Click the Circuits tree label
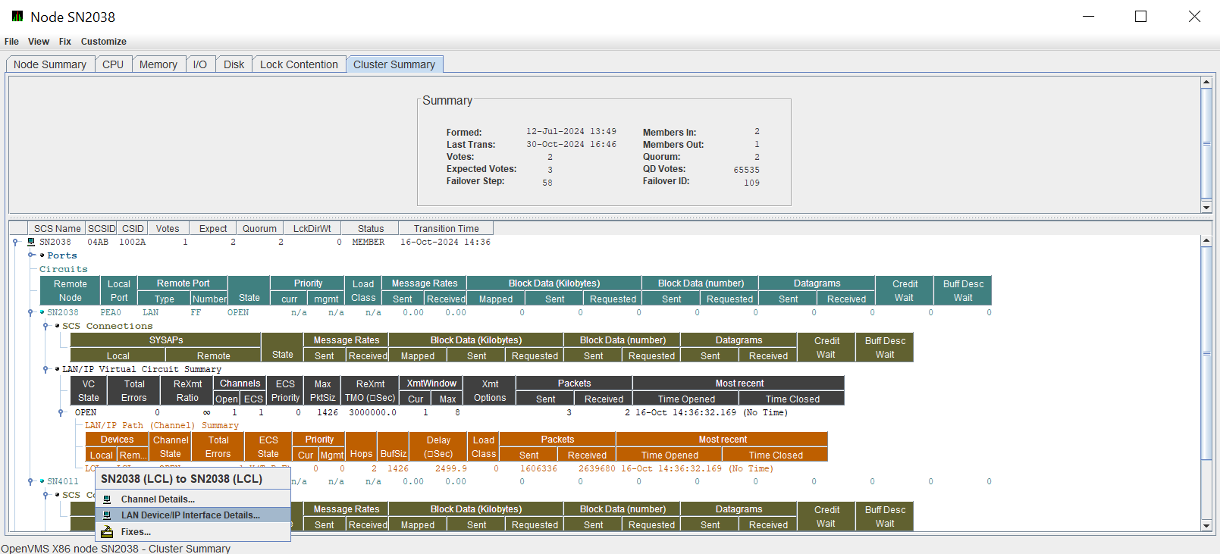 (64, 269)
